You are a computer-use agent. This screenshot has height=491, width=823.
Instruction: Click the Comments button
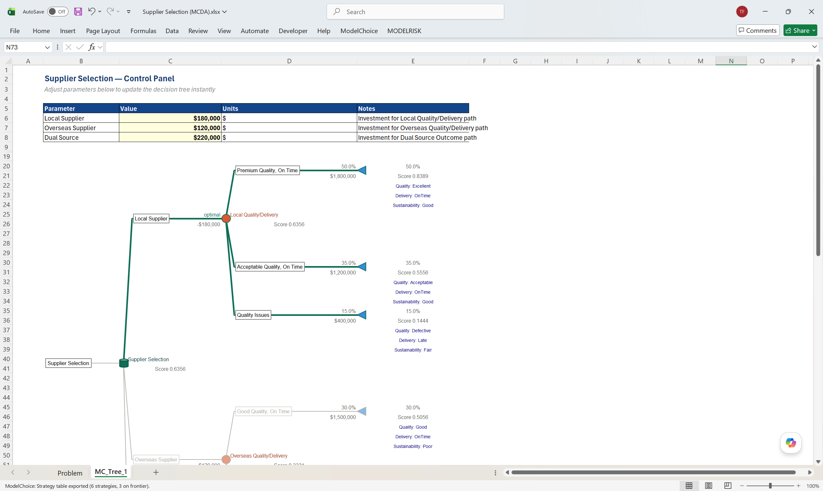757,31
